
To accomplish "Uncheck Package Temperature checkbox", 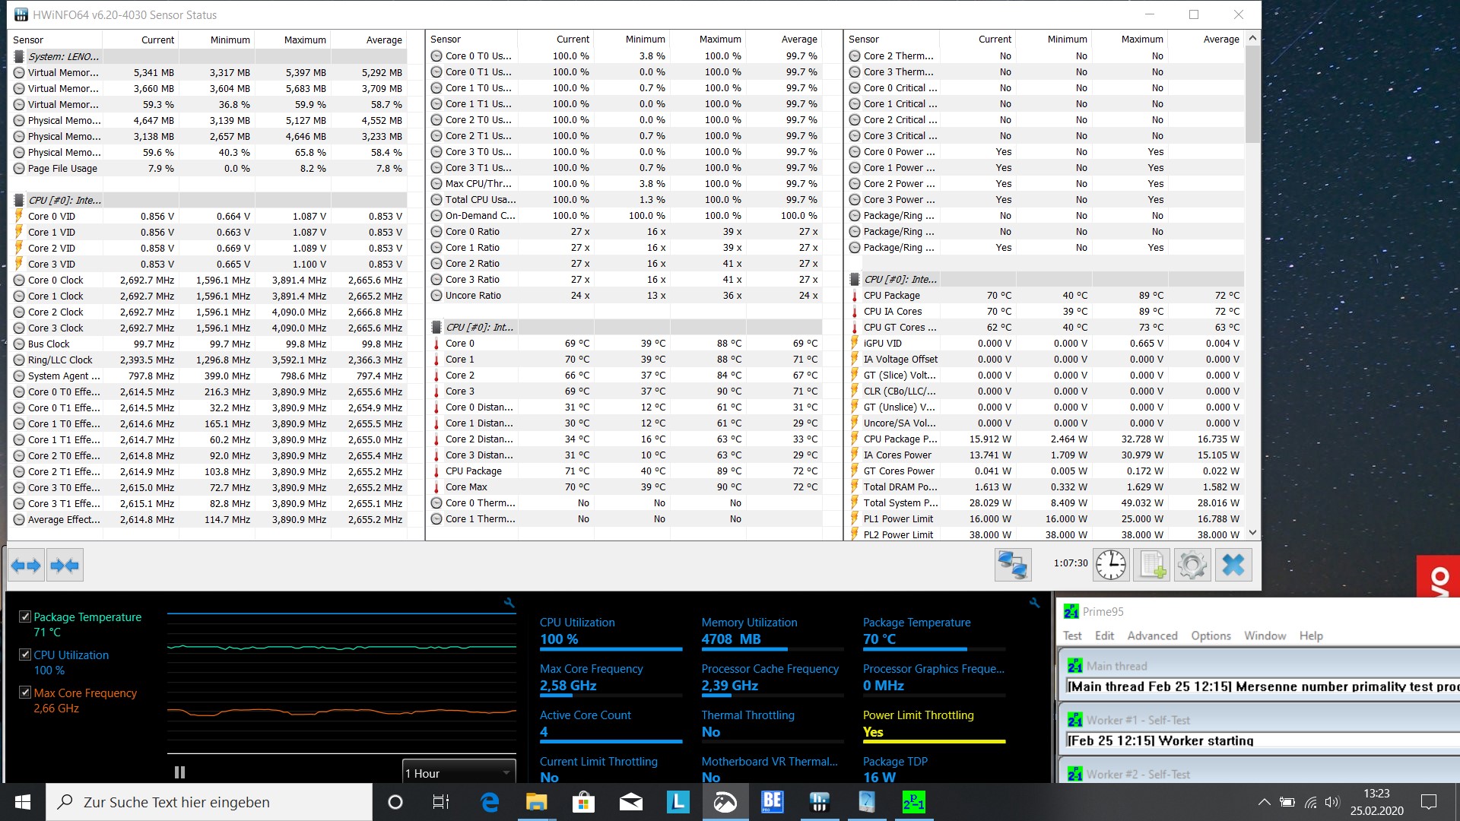I will [x=25, y=617].
